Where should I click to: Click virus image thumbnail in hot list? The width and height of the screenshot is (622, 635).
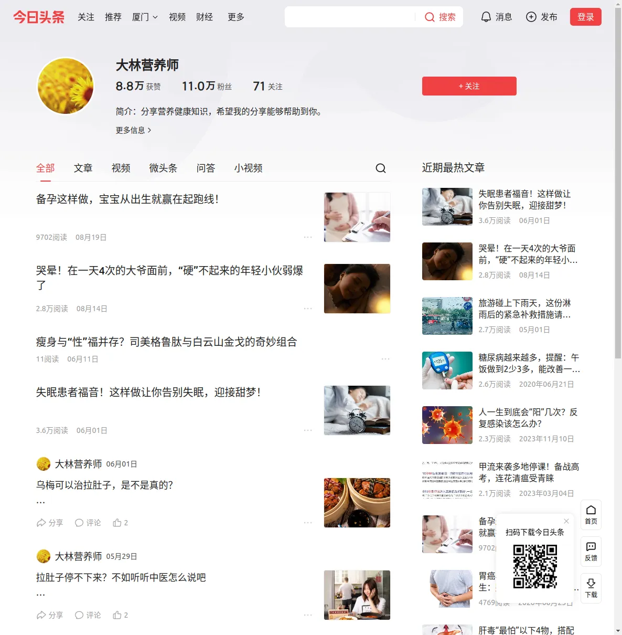pos(447,425)
